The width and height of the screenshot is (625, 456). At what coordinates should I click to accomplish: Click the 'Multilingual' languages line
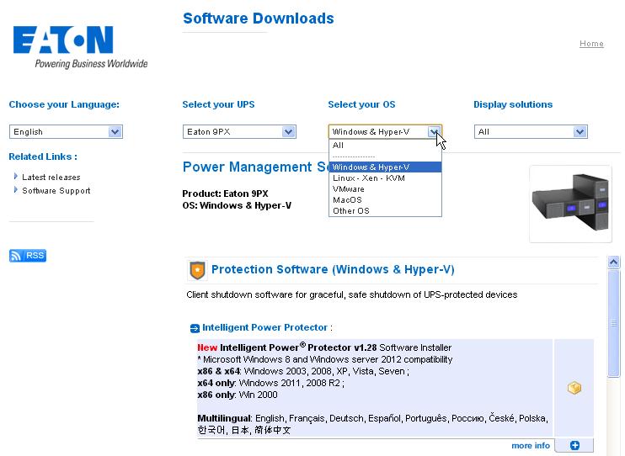[x=372, y=424]
